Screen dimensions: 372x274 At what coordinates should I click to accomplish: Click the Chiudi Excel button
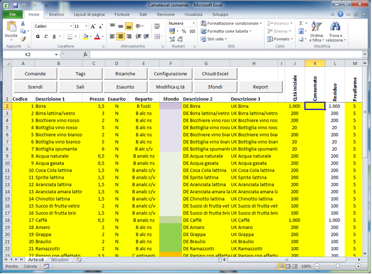215,74
